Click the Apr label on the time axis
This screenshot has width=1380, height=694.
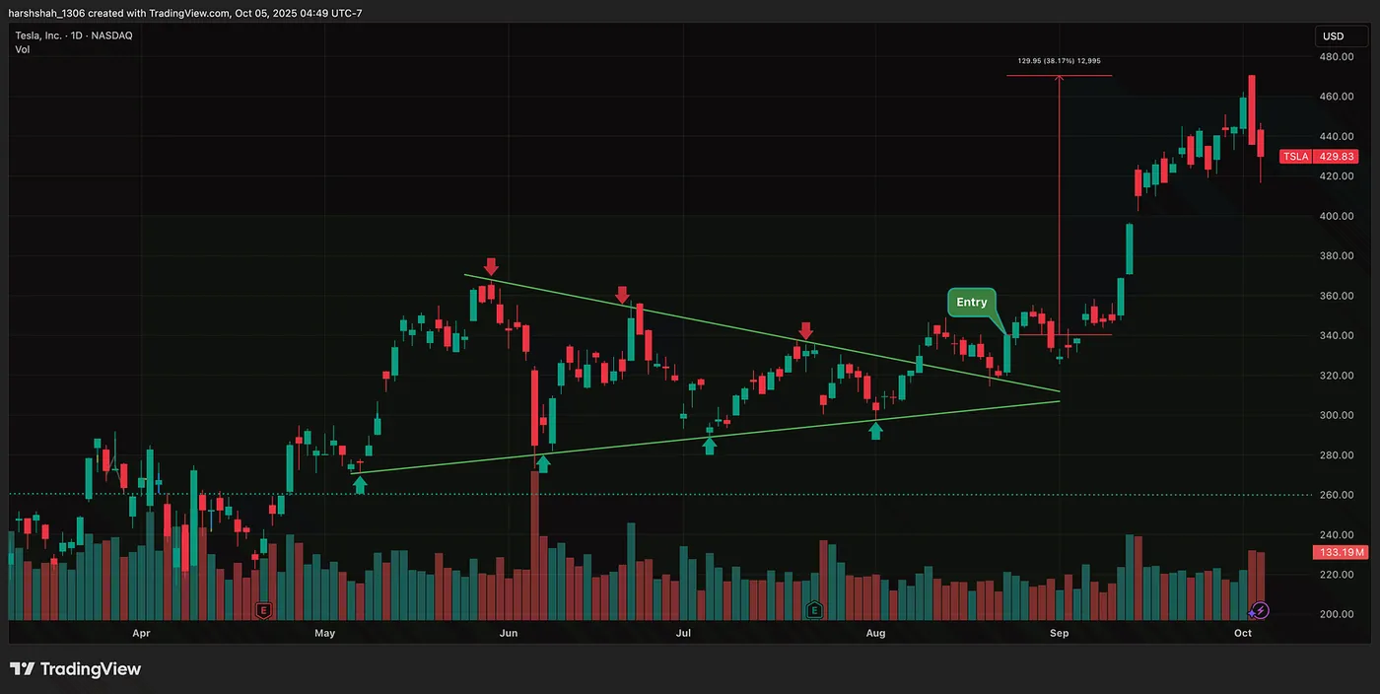click(x=141, y=633)
